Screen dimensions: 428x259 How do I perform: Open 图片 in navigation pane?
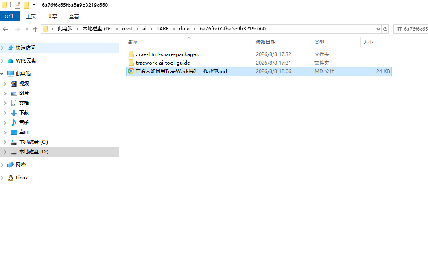coord(24,93)
